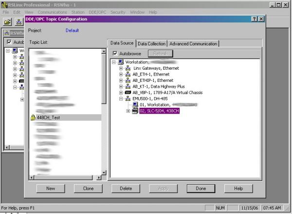Open the File menu

(6, 12)
